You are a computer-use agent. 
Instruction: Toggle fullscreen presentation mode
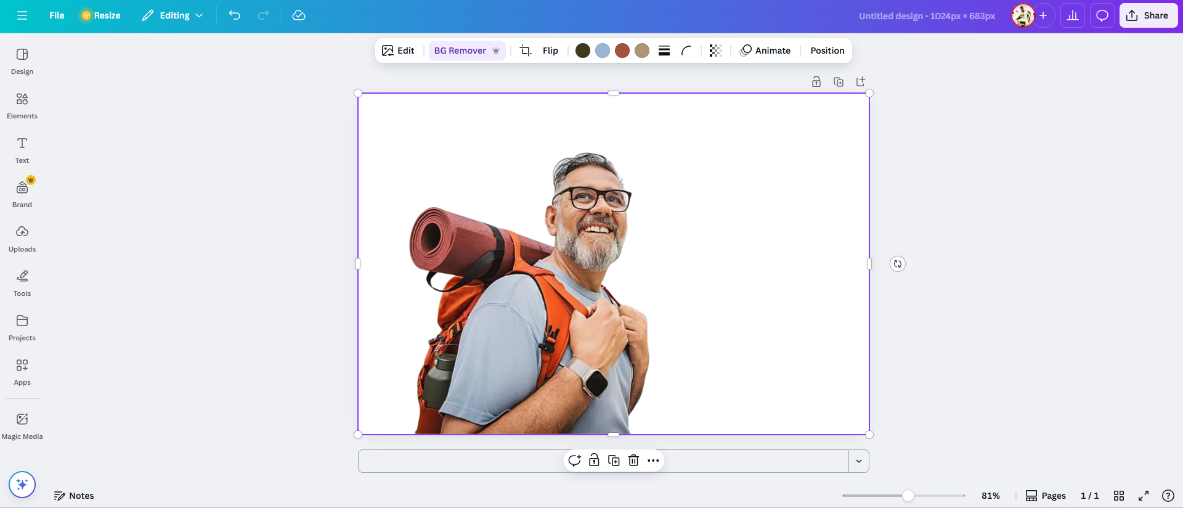point(1144,496)
